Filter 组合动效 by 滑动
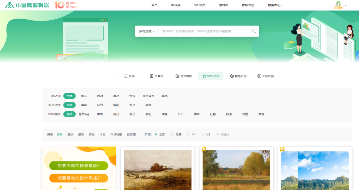 click(132, 105)
